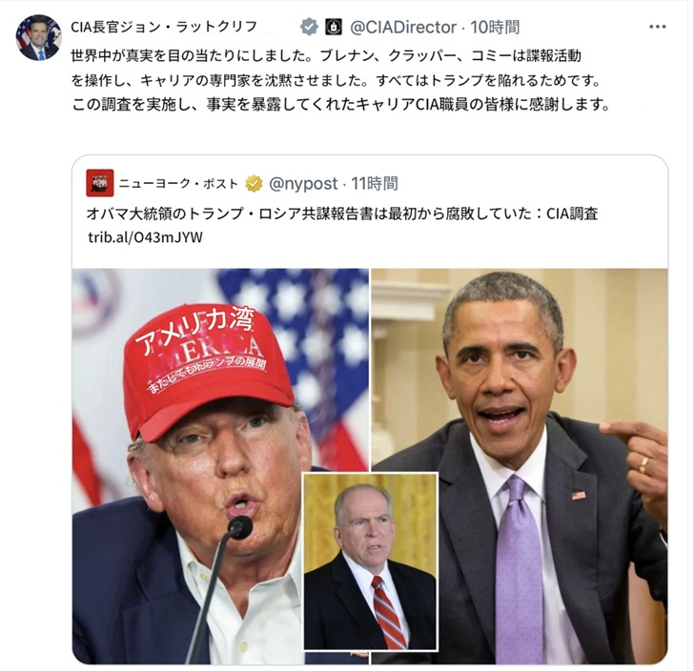Open the CIA Director profile avatar
Viewport: 694px width, 671px height.
[38, 37]
